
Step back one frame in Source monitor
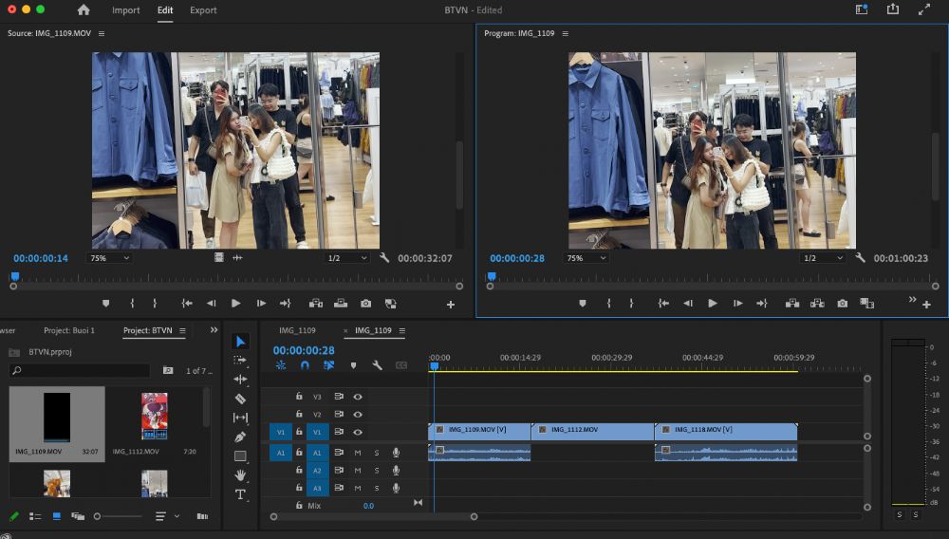212,304
